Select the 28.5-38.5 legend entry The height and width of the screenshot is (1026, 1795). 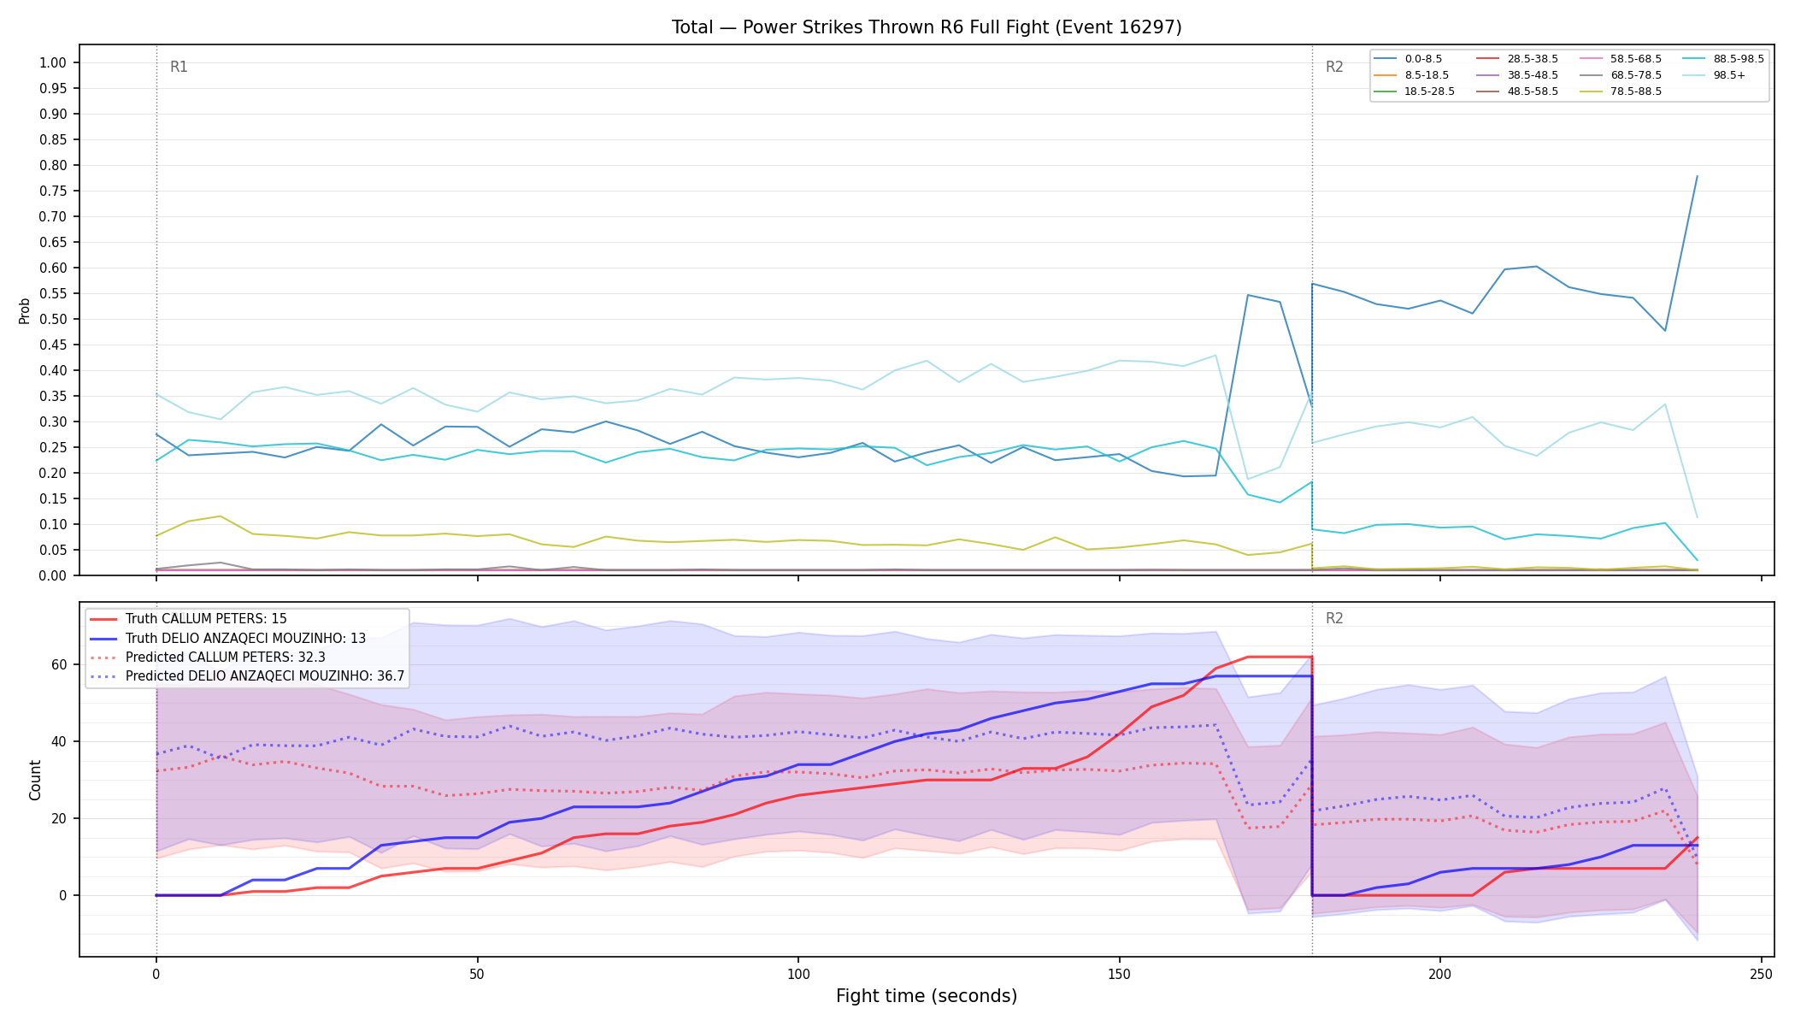[1517, 59]
